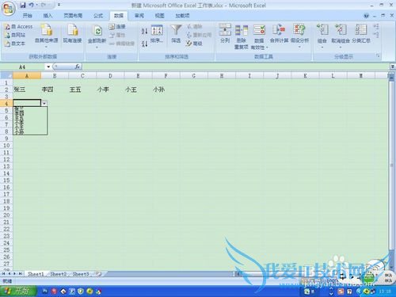This screenshot has width=396, height=297.
Task: Import data from text file (自文本)
Action: pos(15,44)
